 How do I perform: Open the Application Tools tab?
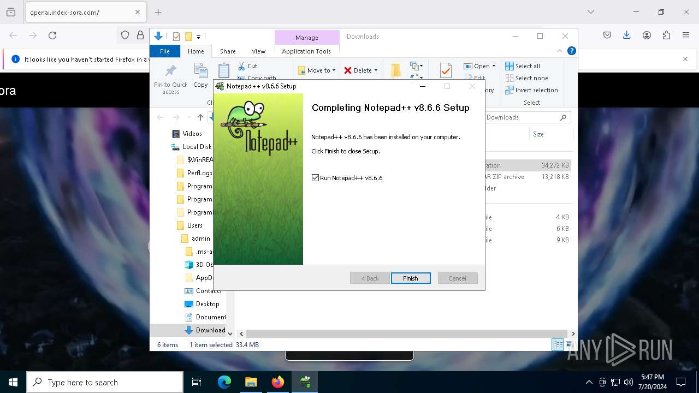[x=306, y=51]
